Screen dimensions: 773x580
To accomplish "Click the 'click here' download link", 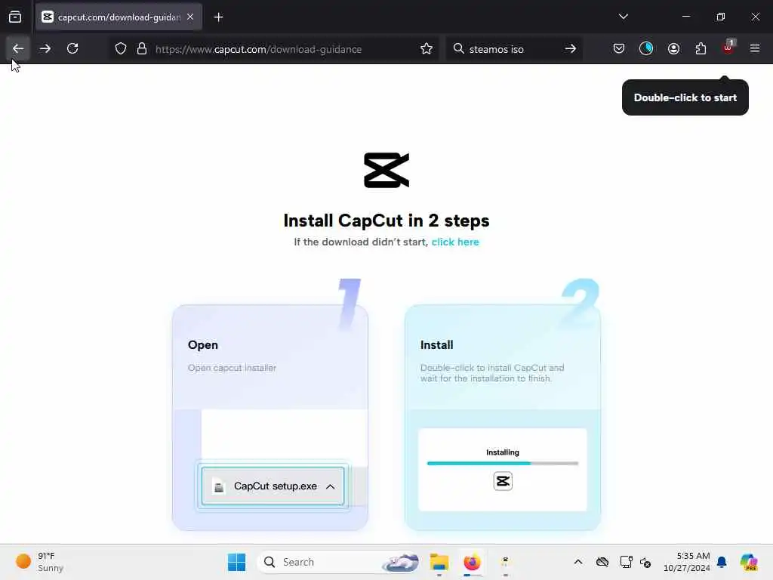I will click(x=455, y=242).
